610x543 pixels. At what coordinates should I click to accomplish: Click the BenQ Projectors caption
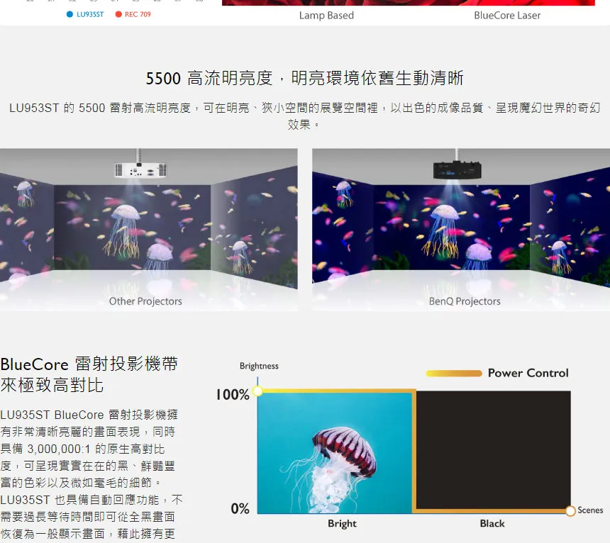pos(465,301)
